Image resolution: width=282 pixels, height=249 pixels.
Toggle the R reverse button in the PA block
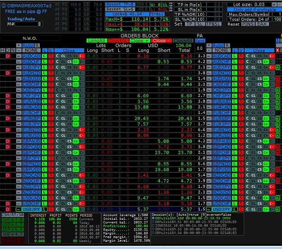(x=227, y=45)
